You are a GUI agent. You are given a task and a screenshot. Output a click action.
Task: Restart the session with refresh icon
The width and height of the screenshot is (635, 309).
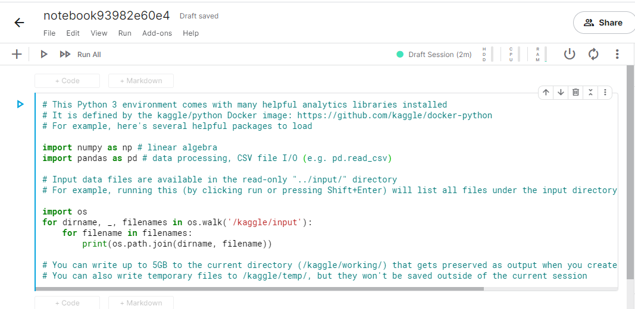click(593, 54)
